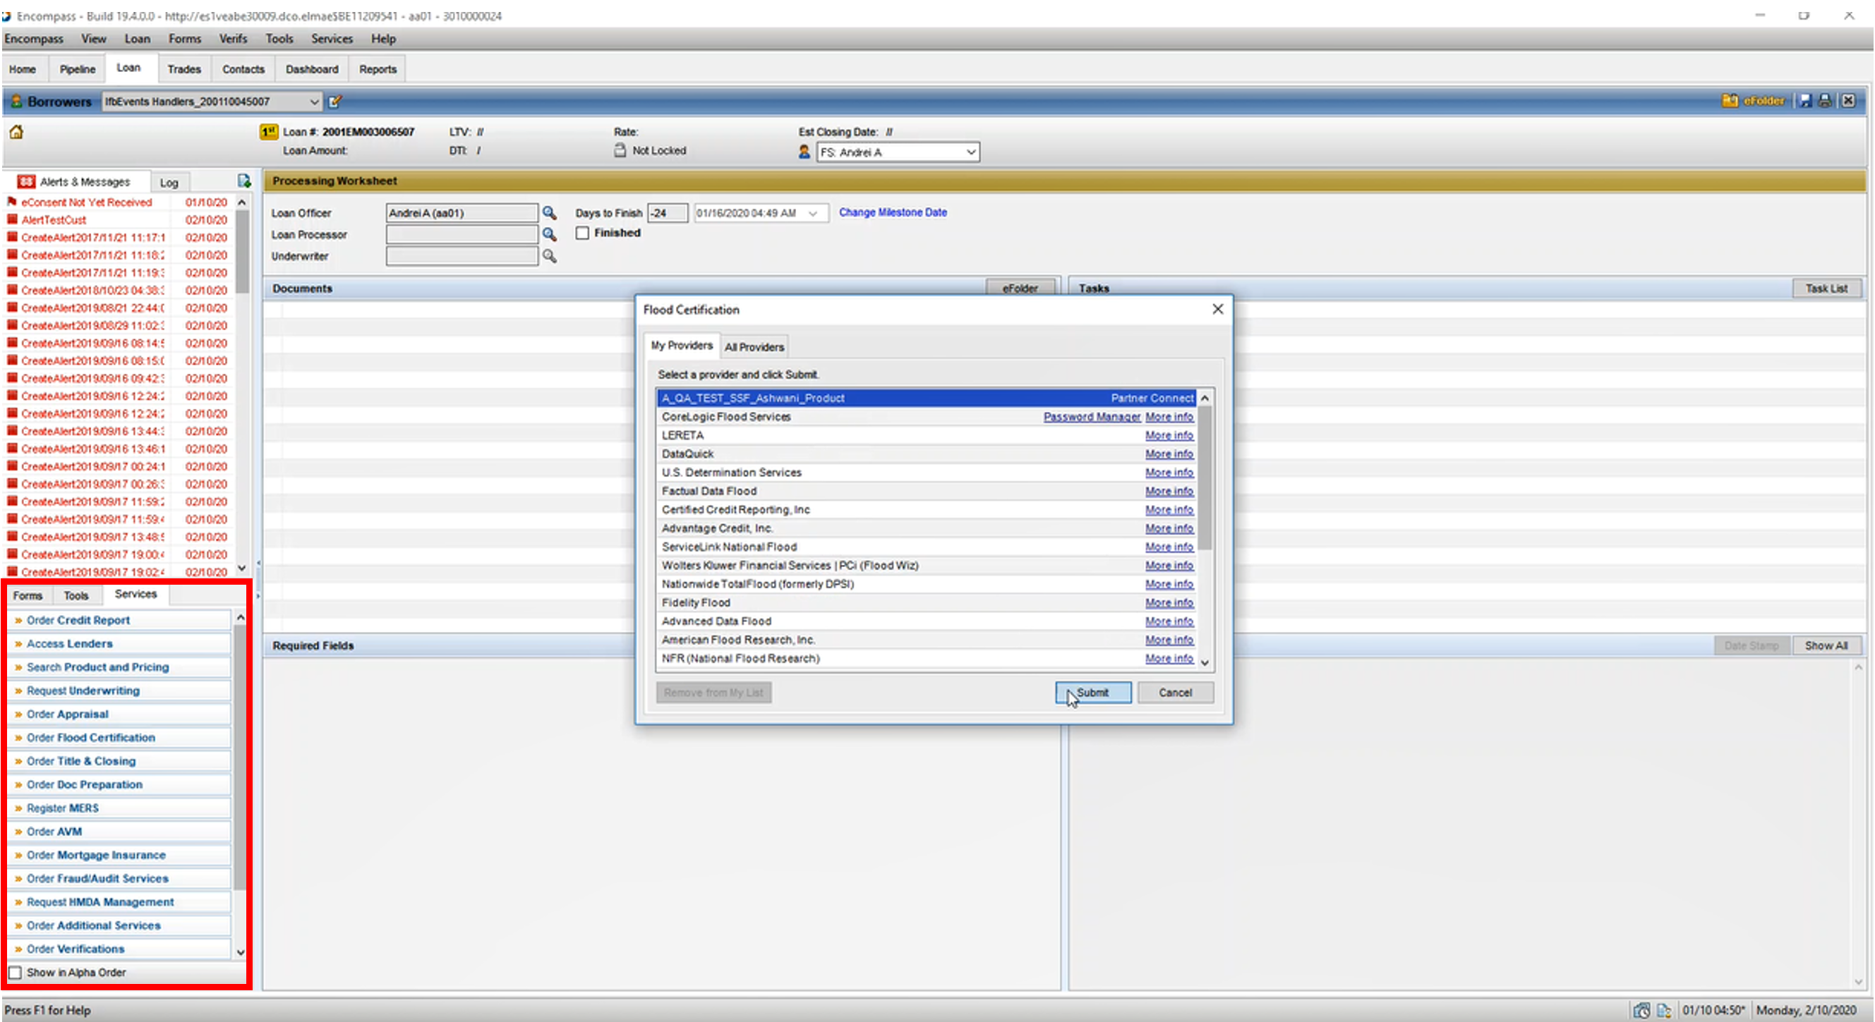Click the icon right of the Log tab
1875x1022 pixels.
(244, 181)
